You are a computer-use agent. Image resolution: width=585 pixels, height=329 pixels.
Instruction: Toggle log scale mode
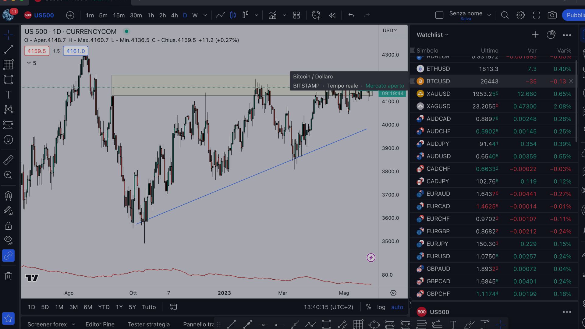pyautogui.click(x=381, y=307)
